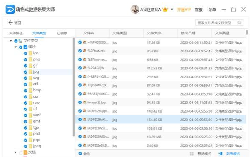The image size is (251, 157).
Task: Click the 开通VIP link
Action: point(184,10)
